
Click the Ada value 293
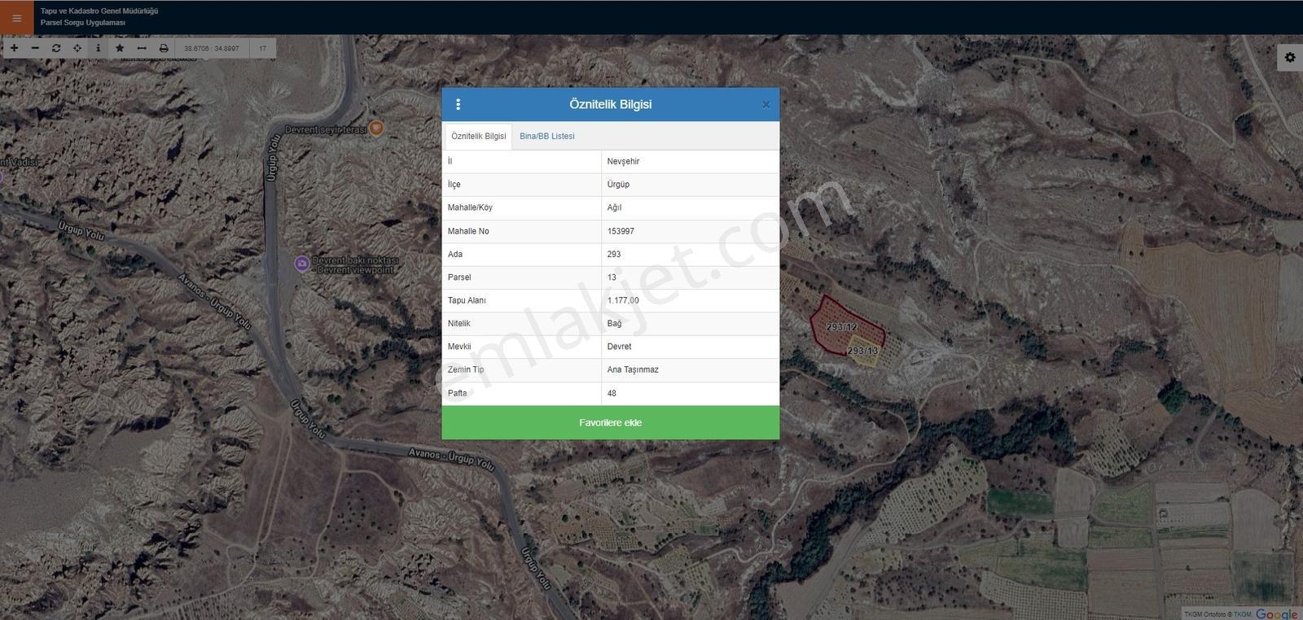tap(614, 254)
